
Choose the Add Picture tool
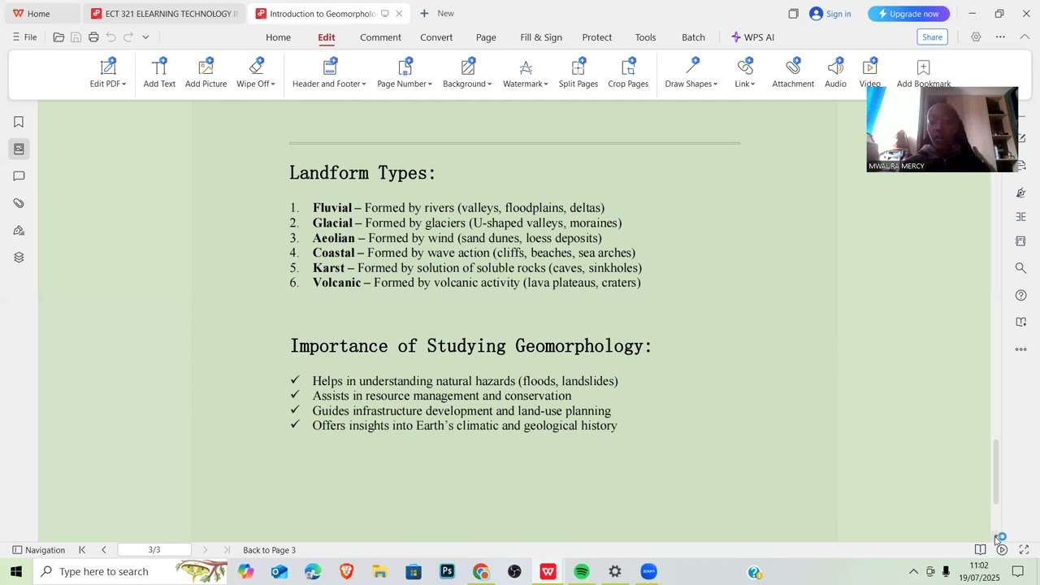point(206,73)
